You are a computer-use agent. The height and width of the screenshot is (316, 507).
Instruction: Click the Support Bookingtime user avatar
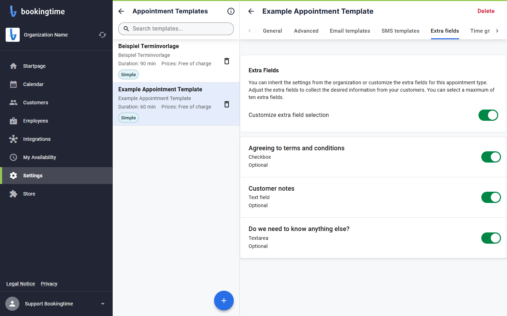pos(12,304)
